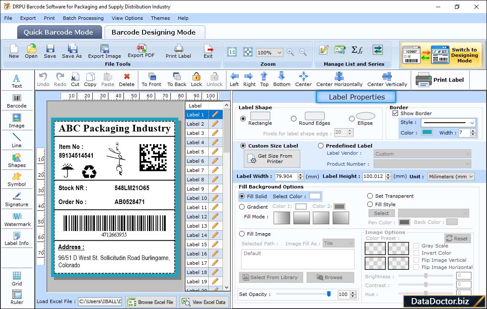Open the Watermark tool
The width and height of the screenshot is (487, 309).
[x=17, y=220]
